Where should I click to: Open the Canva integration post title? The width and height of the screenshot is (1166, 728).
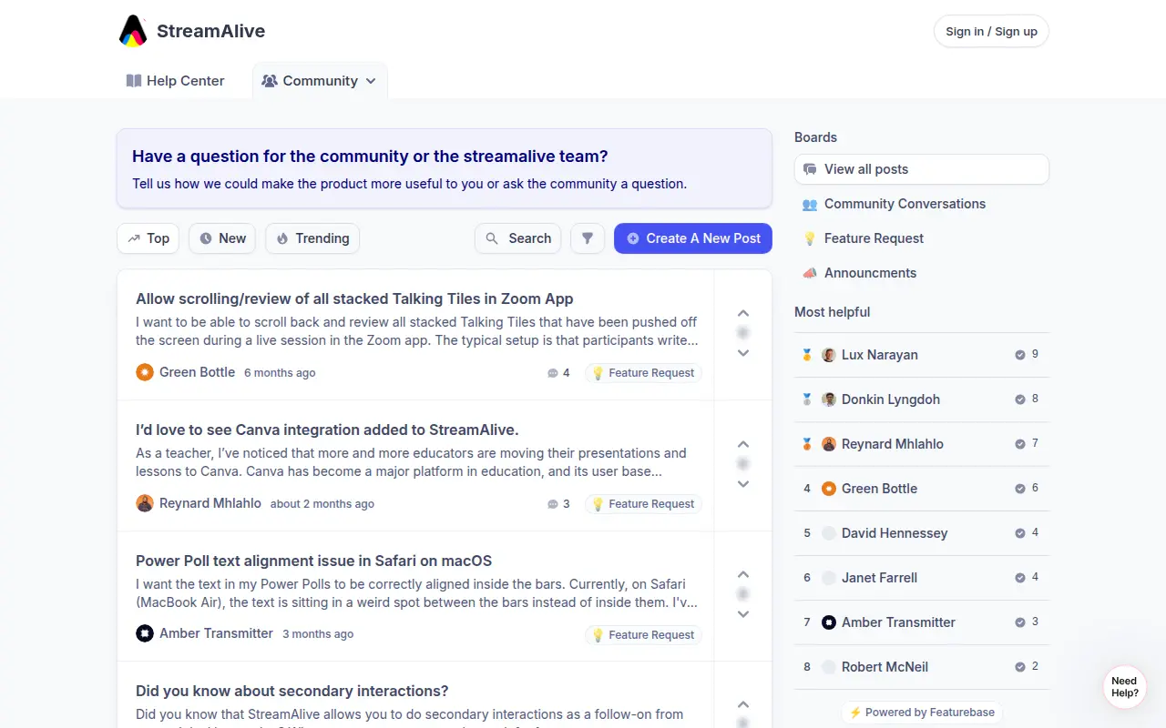click(x=327, y=430)
